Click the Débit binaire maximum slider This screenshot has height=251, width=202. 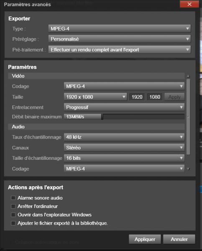click(x=124, y=117)
